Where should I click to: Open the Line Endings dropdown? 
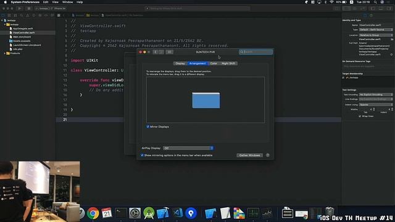376,99
